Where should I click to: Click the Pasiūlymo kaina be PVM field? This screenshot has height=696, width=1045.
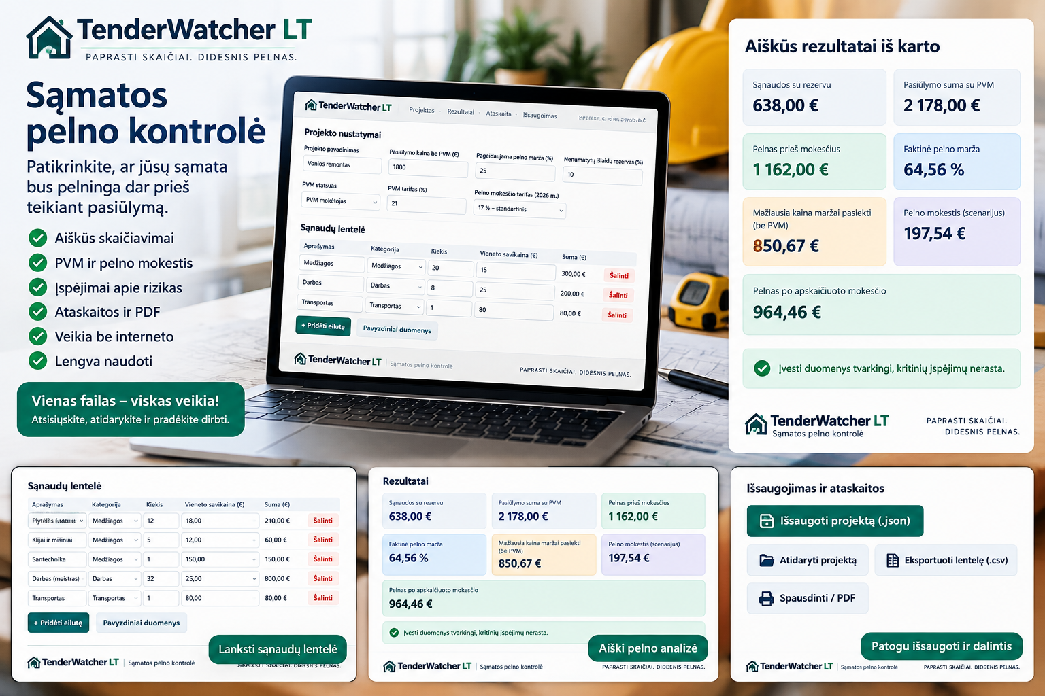tap(428, 168)
